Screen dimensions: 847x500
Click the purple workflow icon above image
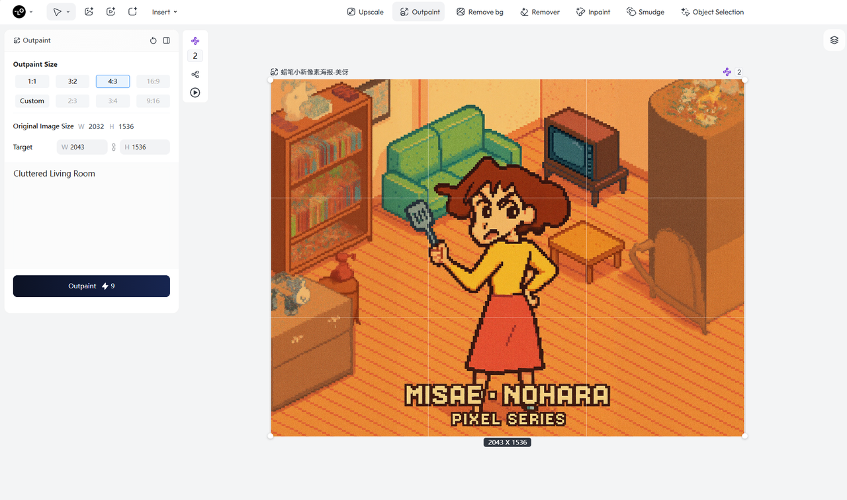[727, 71]
